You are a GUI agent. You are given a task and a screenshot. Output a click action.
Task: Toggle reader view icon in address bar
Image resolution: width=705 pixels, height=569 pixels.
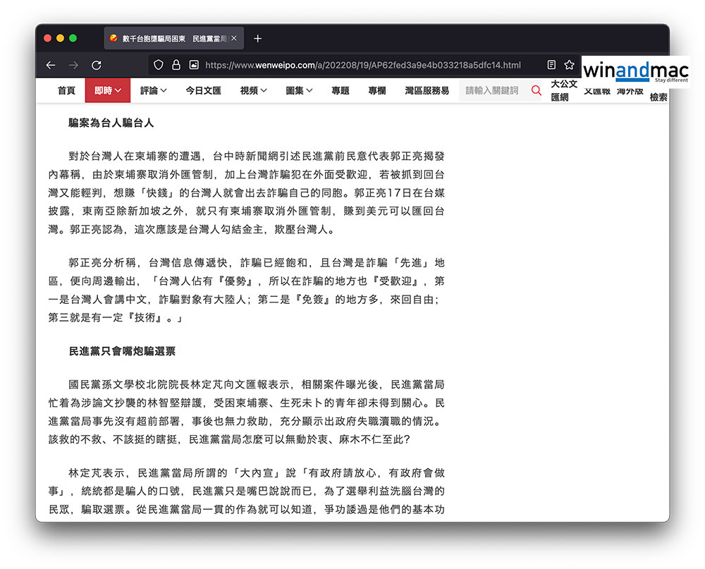click(x=551, y=65)
